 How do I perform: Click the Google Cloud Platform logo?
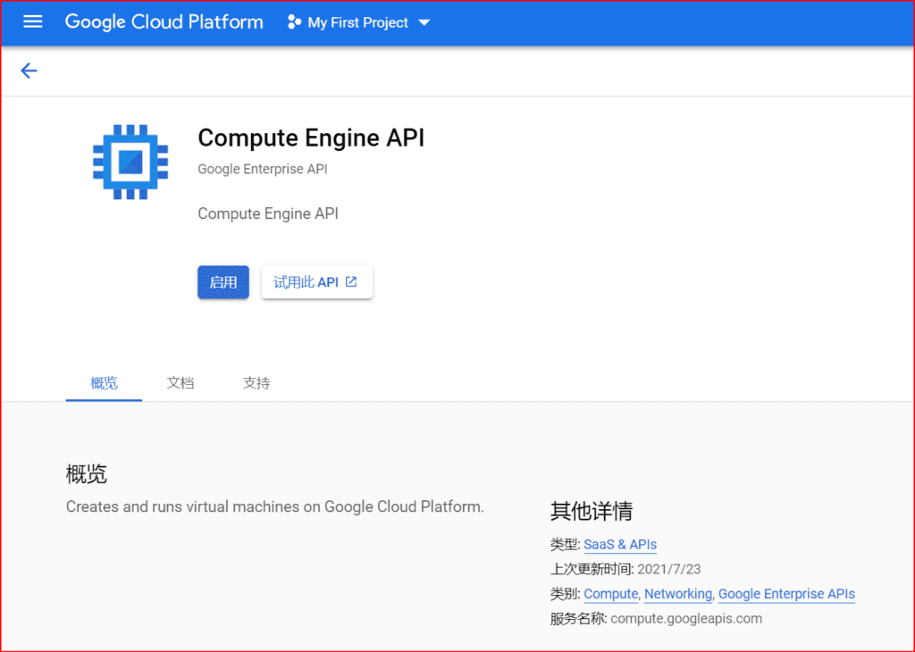pyautogui.click(x=164, y=22)
